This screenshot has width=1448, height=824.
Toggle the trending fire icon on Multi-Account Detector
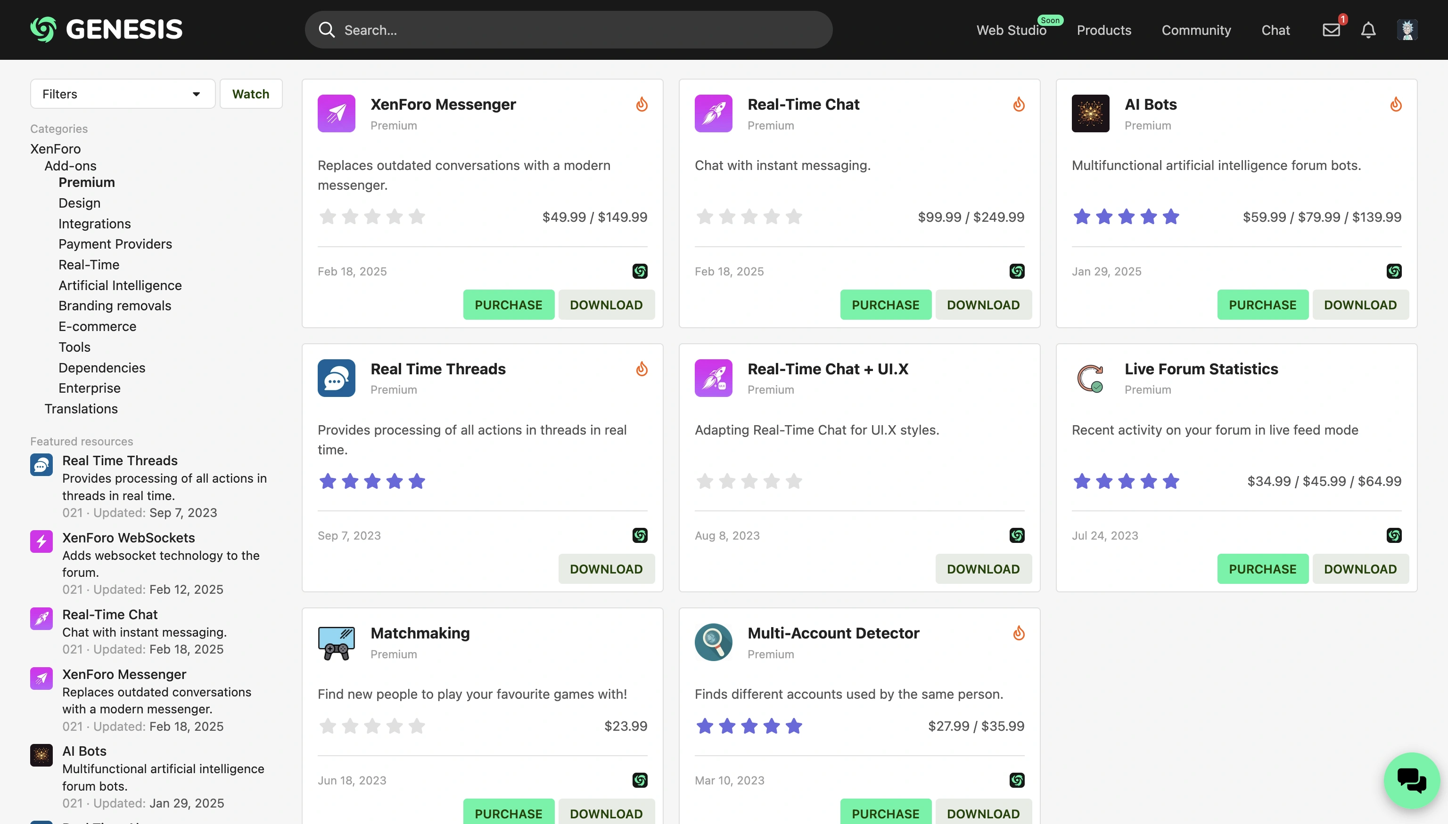[x=1019, y=632]
